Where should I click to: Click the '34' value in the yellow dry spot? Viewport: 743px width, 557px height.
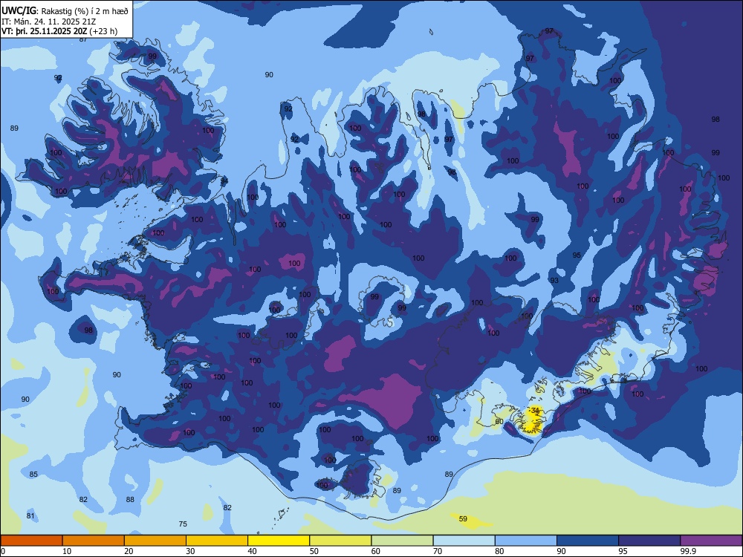536,410
